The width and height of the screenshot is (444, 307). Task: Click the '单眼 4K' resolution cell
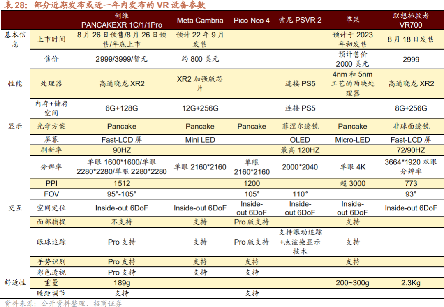(x=352, y=167)
